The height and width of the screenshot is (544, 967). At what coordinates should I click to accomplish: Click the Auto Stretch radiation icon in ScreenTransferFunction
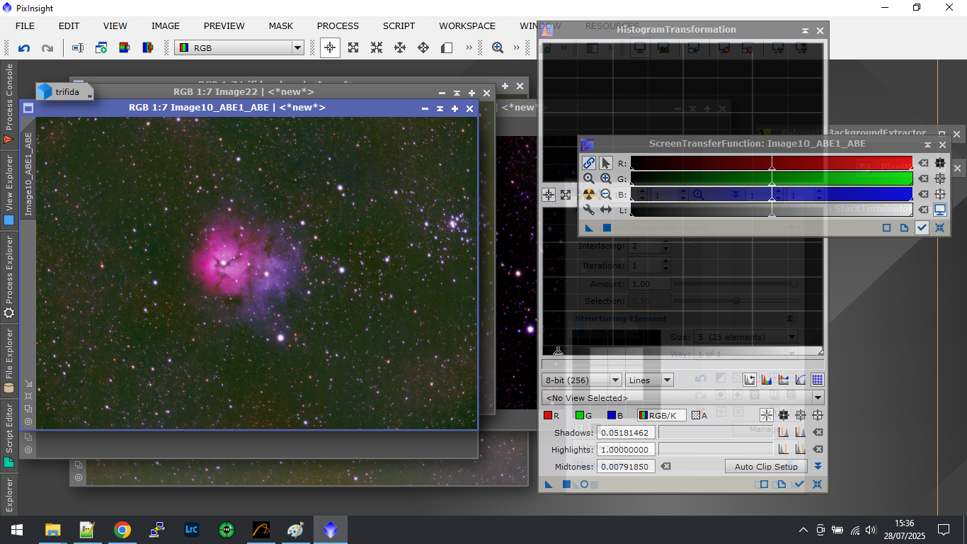click(589, 194)
